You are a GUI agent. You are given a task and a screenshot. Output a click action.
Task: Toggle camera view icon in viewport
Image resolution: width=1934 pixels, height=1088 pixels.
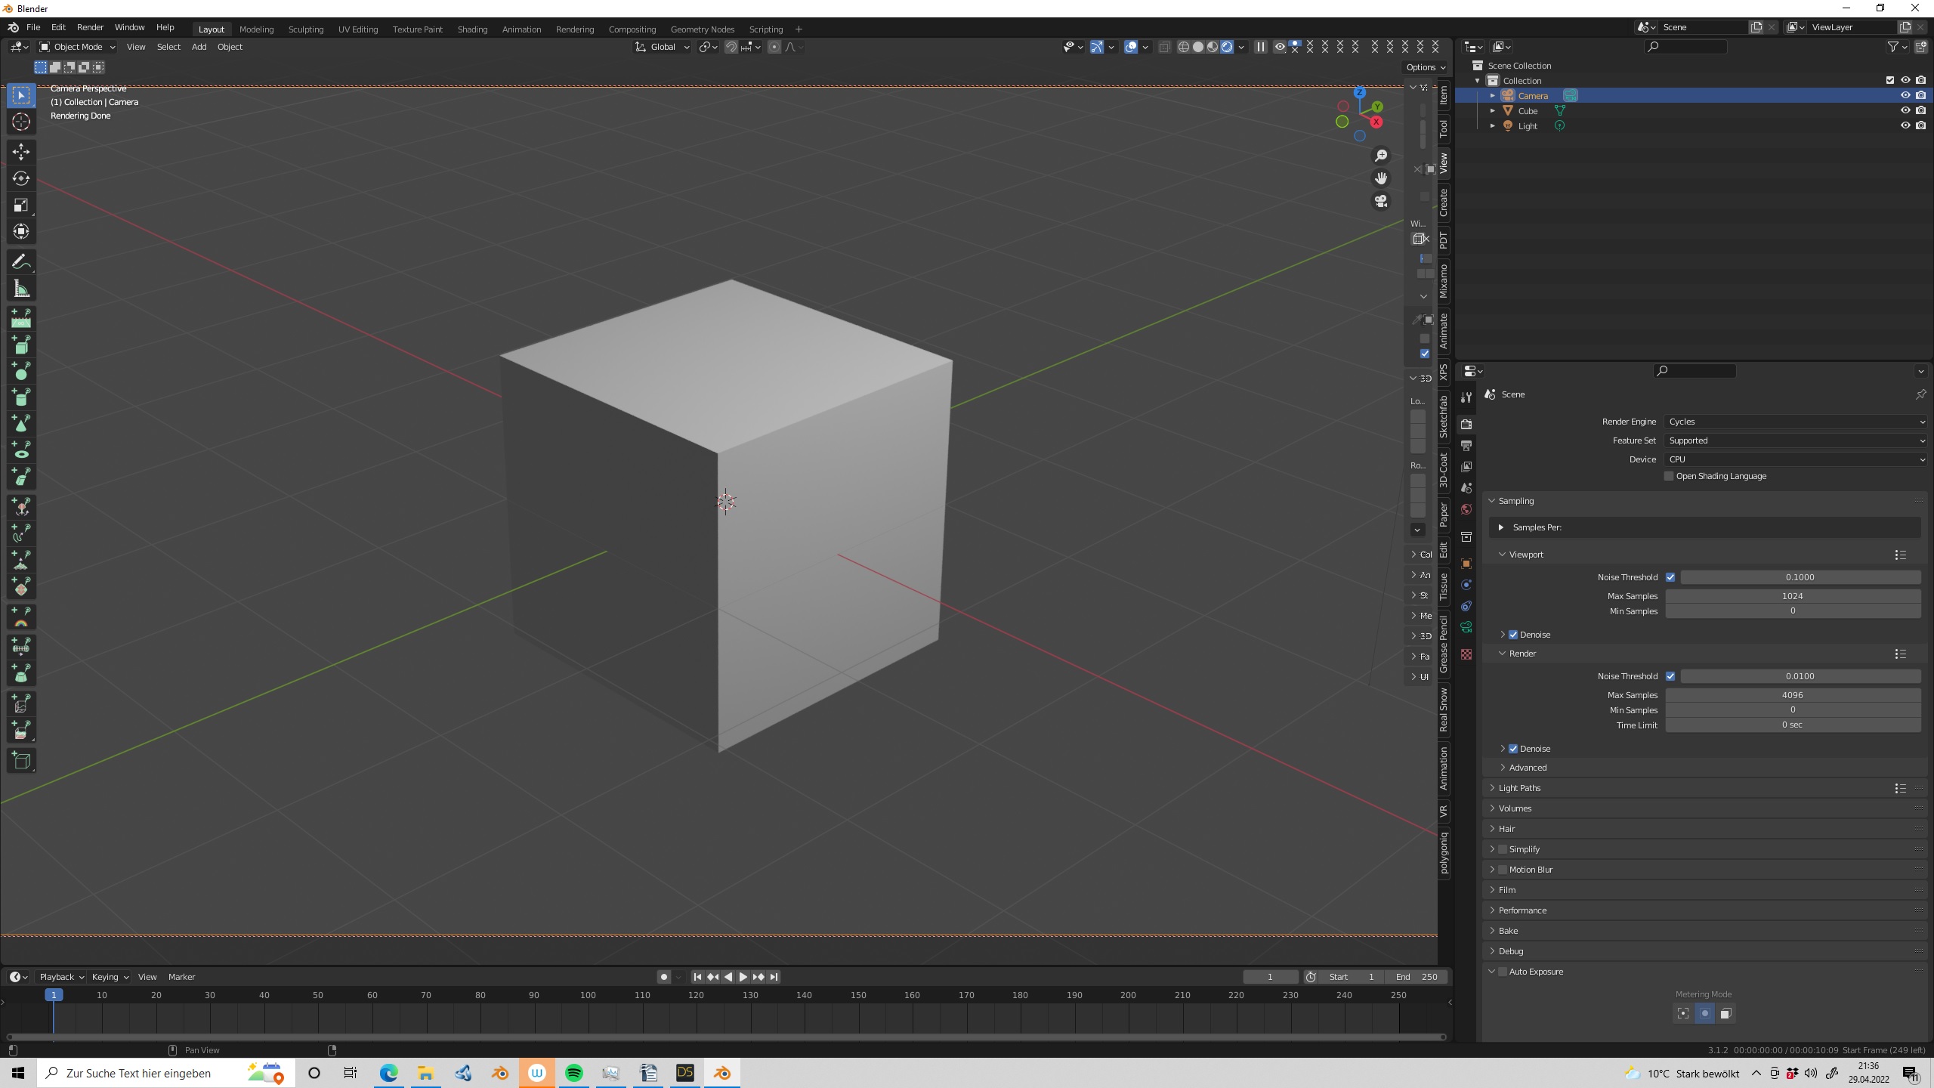(x=1381, y=201)
